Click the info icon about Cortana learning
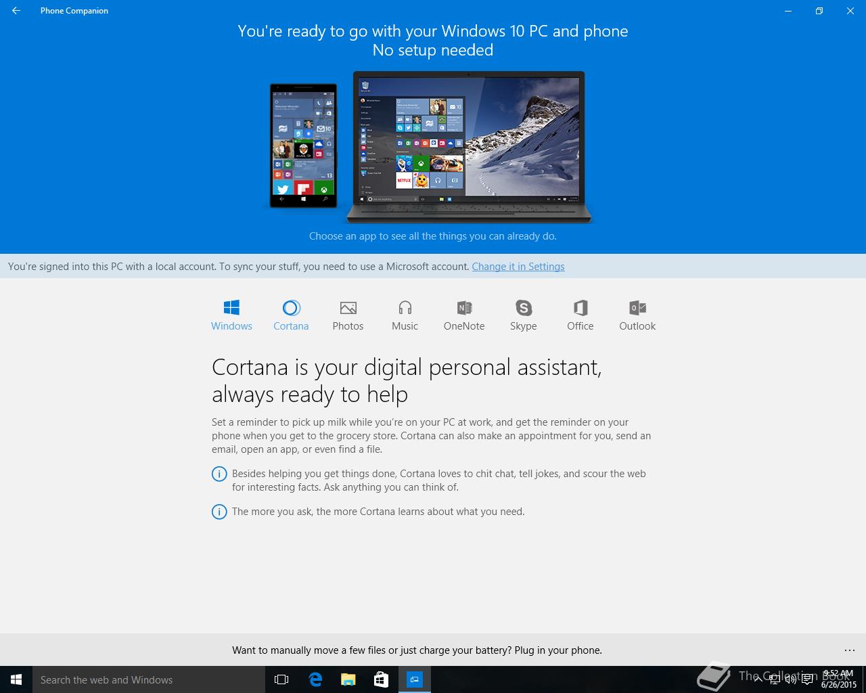This screenshot has height=693, width=866. coord(219,512)
